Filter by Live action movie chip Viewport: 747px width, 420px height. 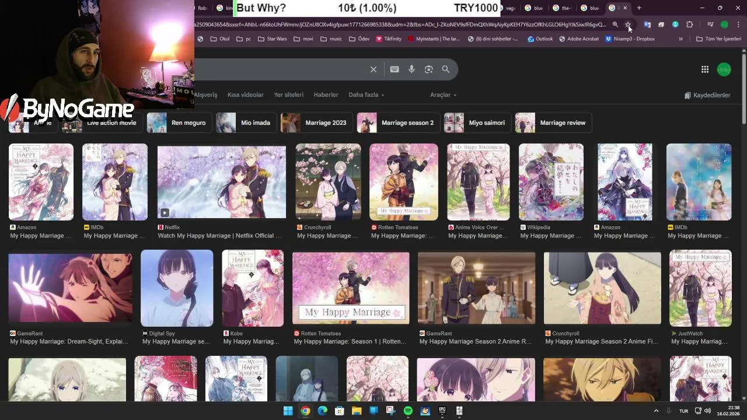102,123
